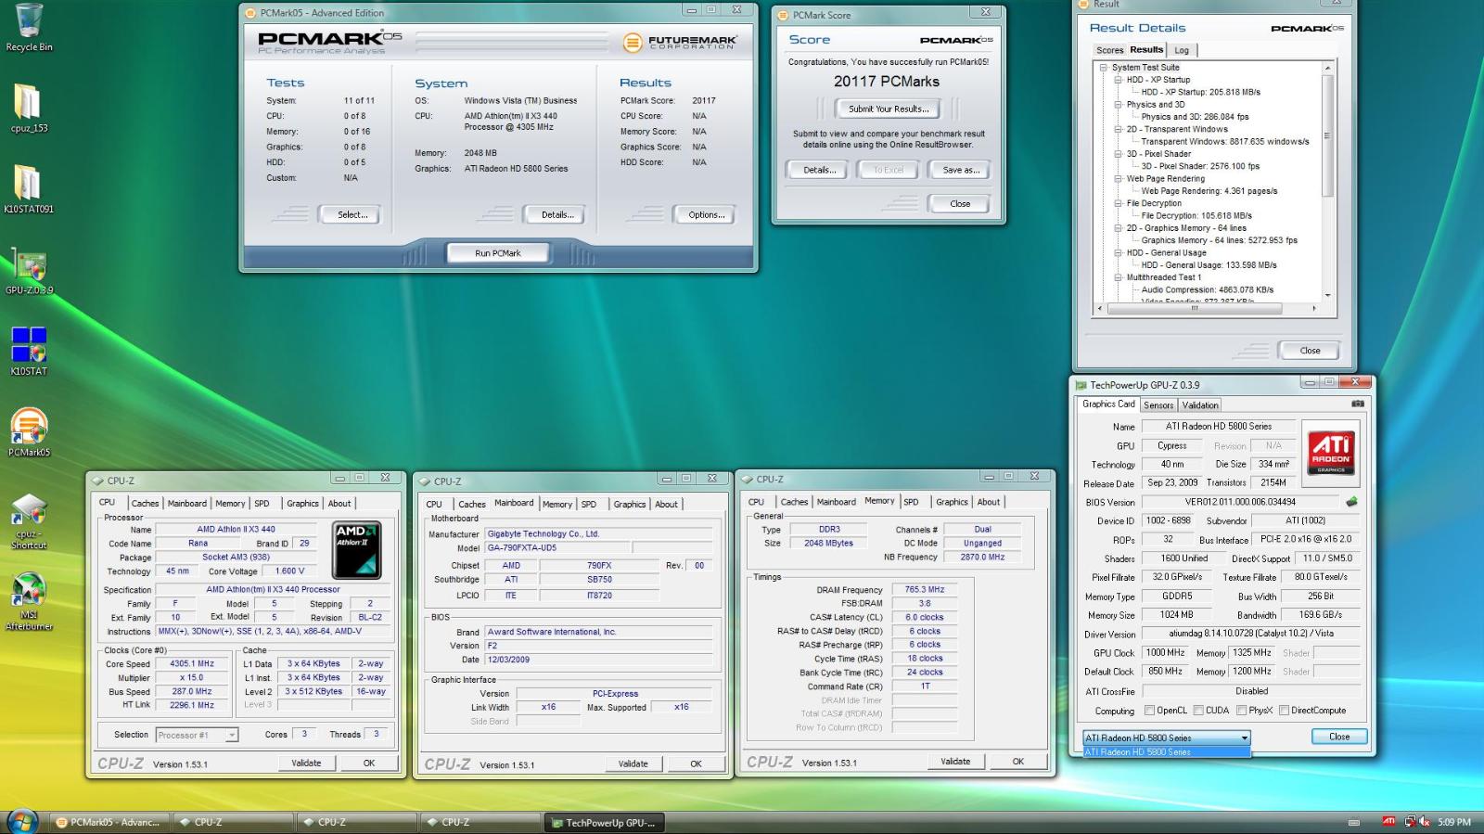The image size is (1484, 834).
Task: Click the AMD Athlon II logo in CPU-Z
Action: (356, 551)
